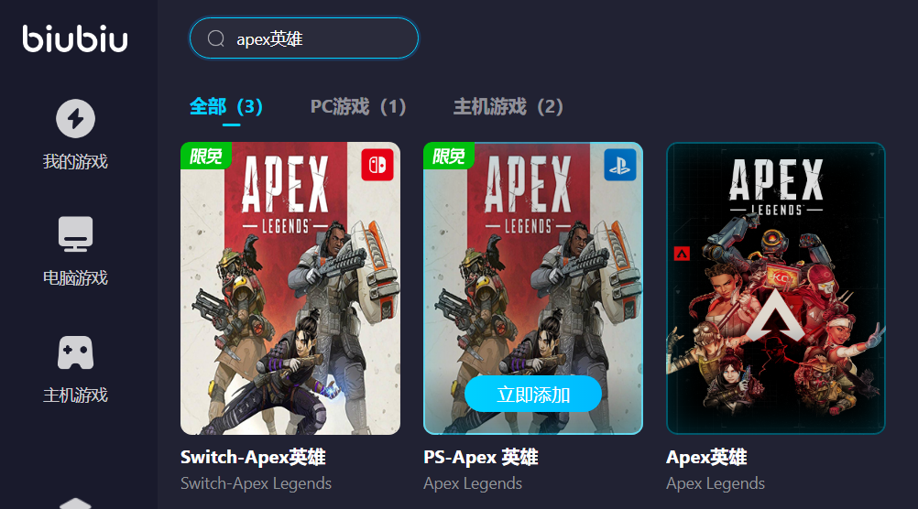Click the partially visible sidebar icon at the bottom

(75, 504)
